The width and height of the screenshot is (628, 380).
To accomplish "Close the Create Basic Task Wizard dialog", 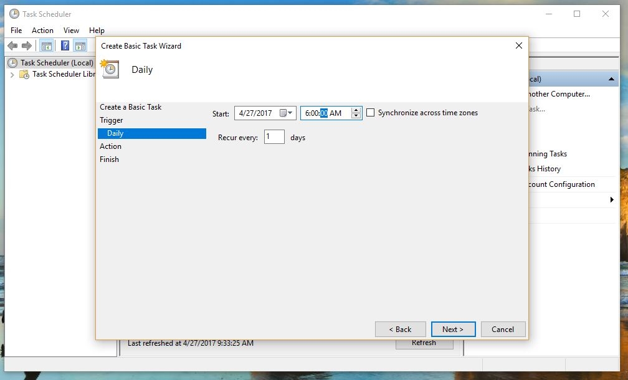I will pyautogui.click(x=518, y=45).
